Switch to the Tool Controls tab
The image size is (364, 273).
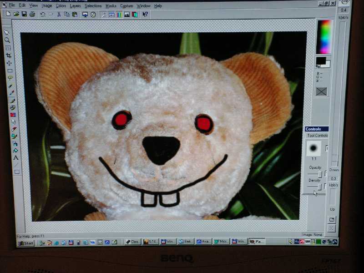[317, 136]
